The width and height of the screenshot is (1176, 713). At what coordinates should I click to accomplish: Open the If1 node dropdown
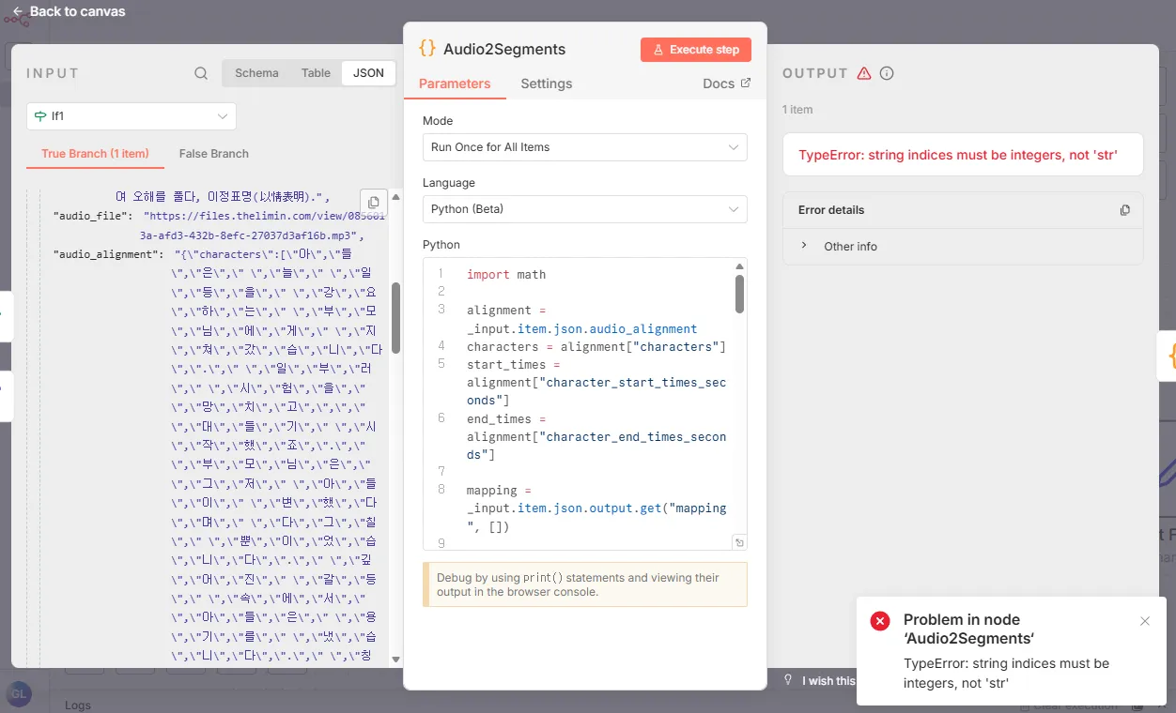[132, 116]
